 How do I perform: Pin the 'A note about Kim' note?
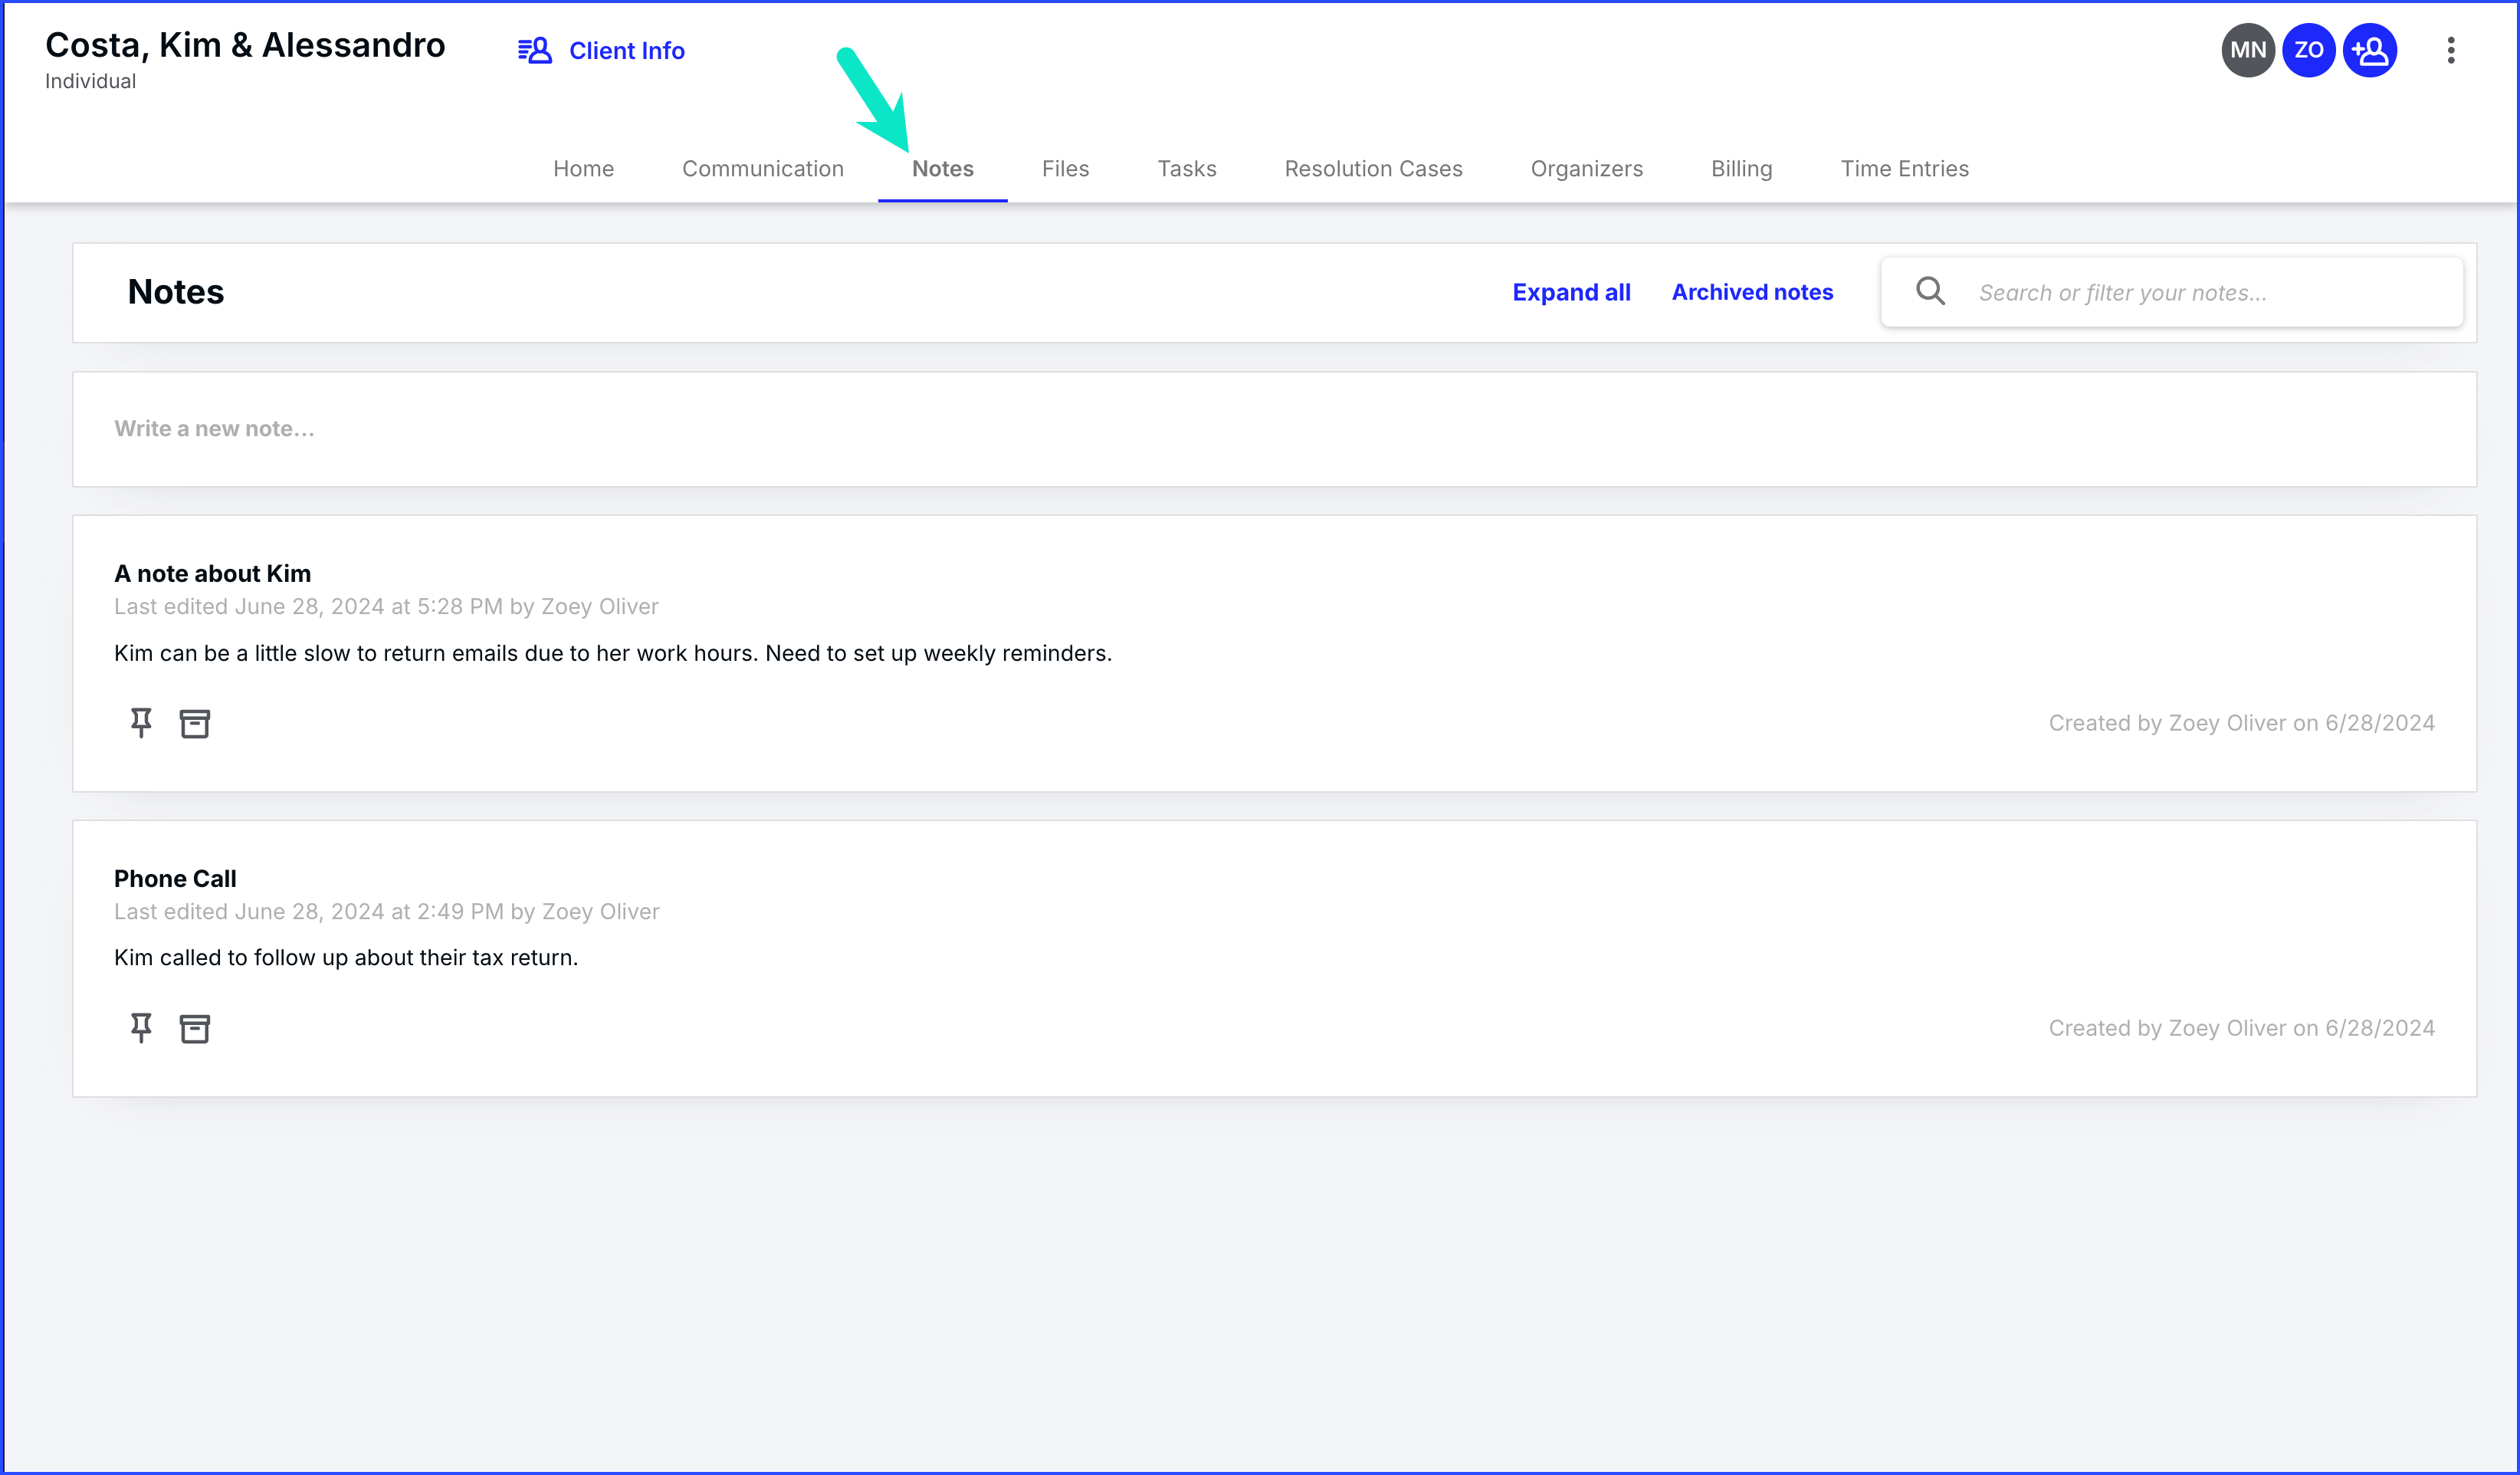coord(141,722)
